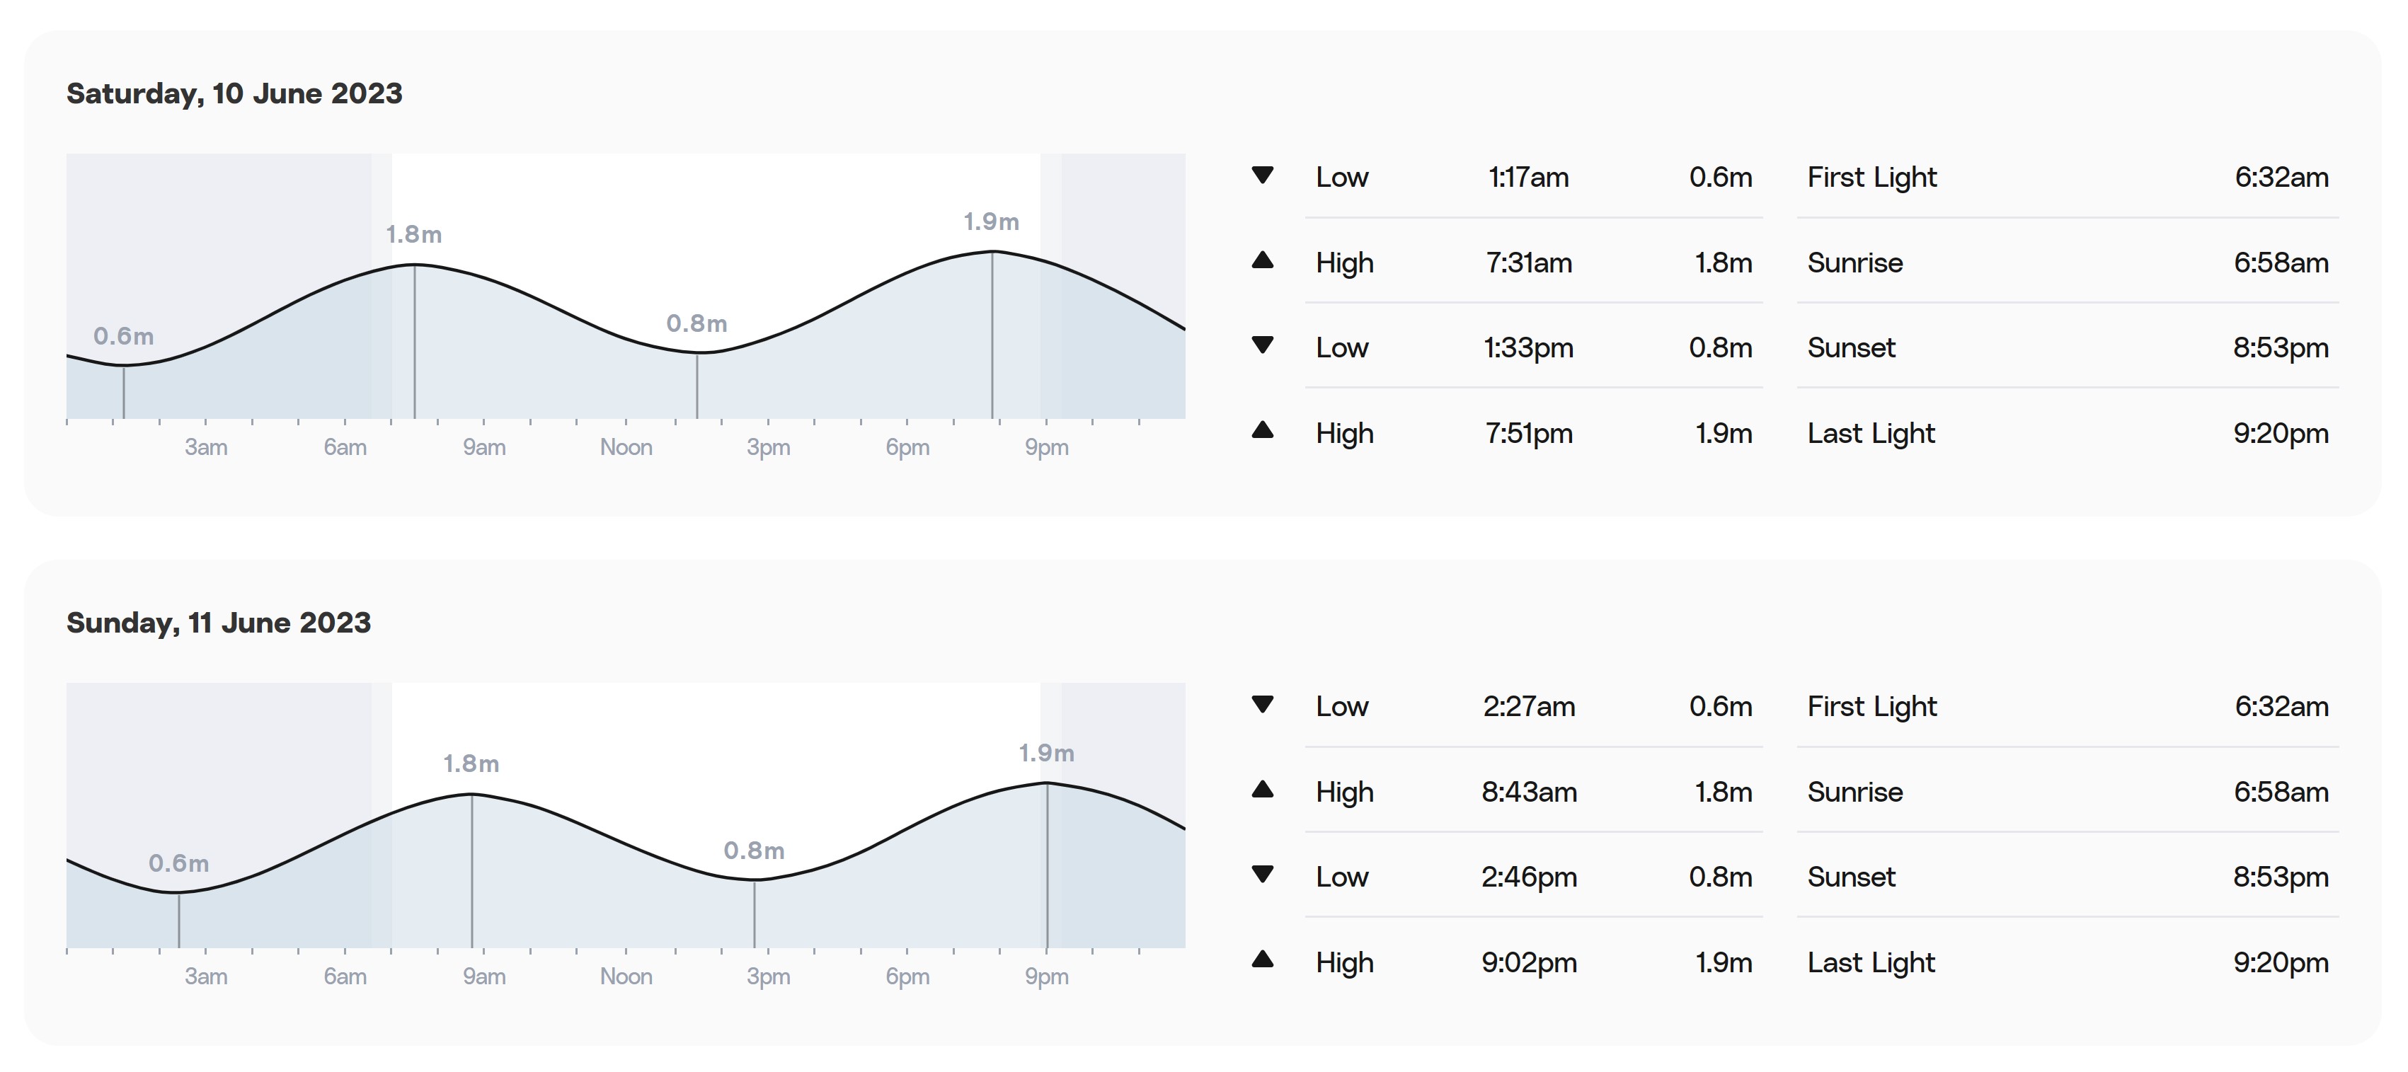Click the up arrow beside Saturday 7:51pm High
2408x1072 pixels.
1262,430
